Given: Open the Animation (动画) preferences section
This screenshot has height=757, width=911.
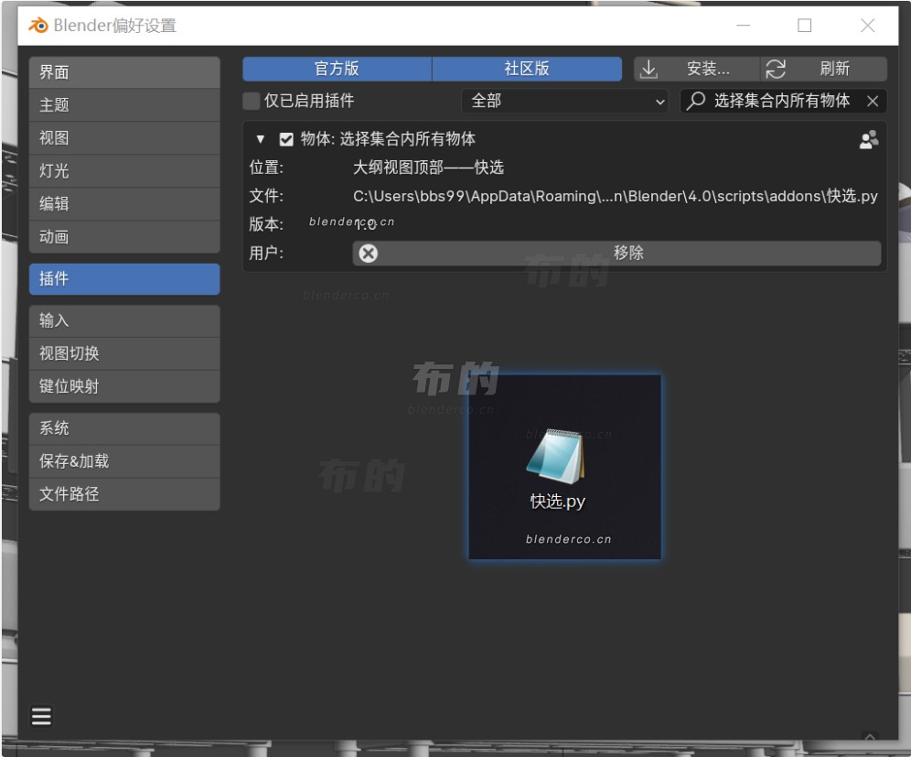Looking at the screenshot, I should (124, 237).
